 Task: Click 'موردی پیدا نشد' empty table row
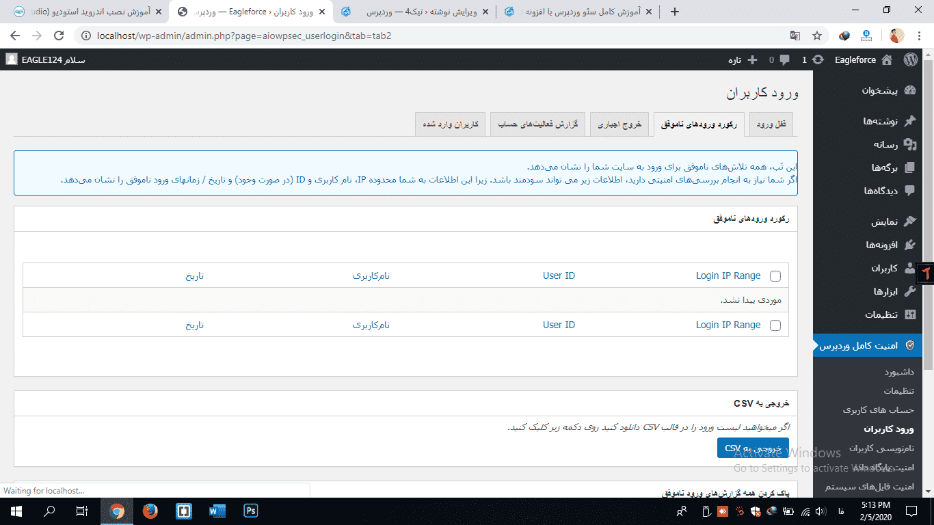click(x=405, y=300)
